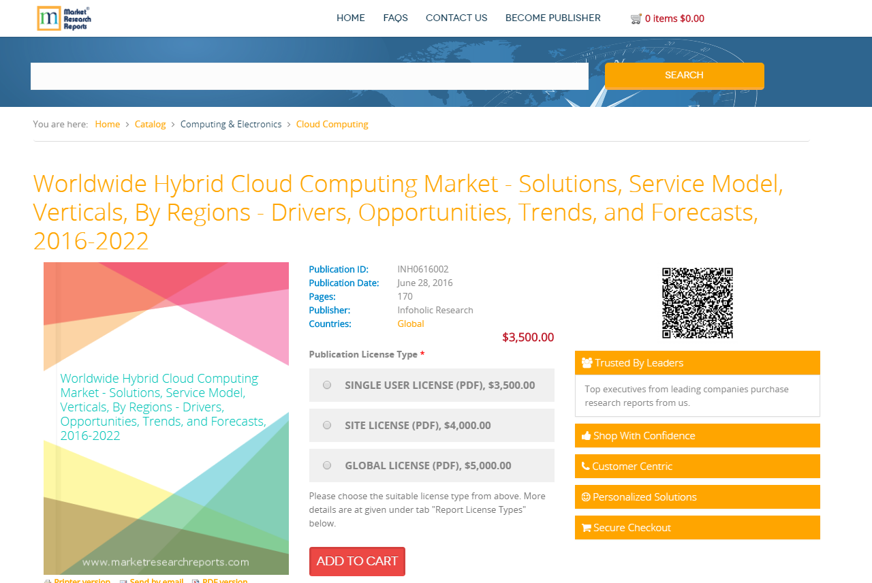Image resolution: width=872 pixels, height=583 pixels.
Task: Click the page count 170
Action: click(x=405, y=296)
